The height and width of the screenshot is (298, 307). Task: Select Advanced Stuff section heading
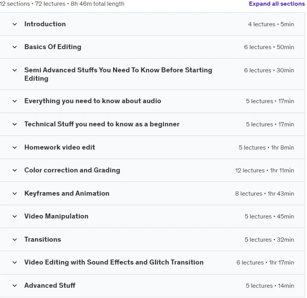(x=50, y=285)
